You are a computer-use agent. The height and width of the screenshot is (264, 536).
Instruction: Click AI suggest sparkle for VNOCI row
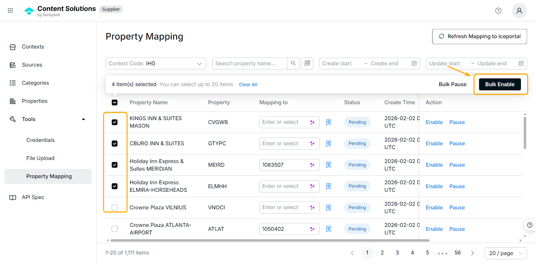pos(312,207)
